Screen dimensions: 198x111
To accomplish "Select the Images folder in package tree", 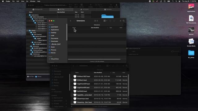I will 39,38.
